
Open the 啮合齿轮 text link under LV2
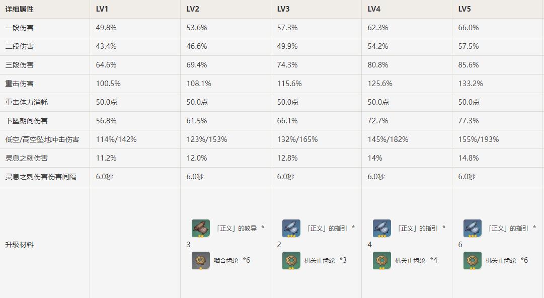point(226,261)
